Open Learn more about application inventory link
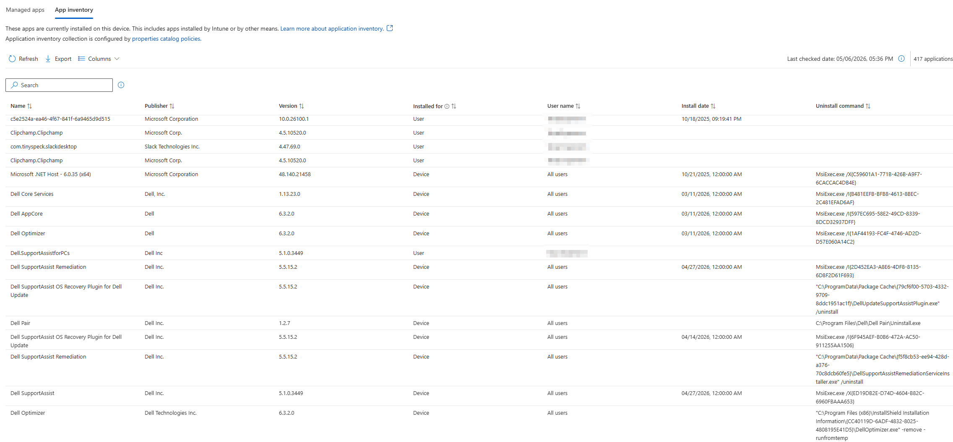The image size is (953, 442). coord(332,29)
